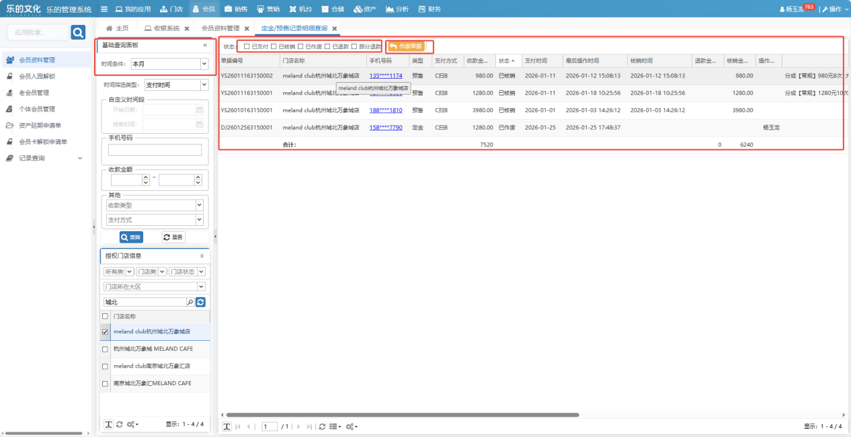This screenshot has height=437, width=851.
Task: Uncheck meland club杭州城北万象城店 store checkbox
Action: click(x=105, y=332)
